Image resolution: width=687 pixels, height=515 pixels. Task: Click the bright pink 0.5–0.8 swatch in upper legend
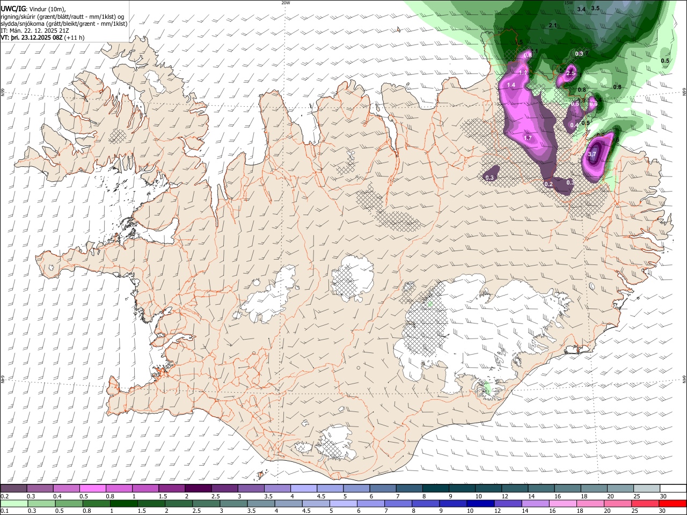[92, 488]
